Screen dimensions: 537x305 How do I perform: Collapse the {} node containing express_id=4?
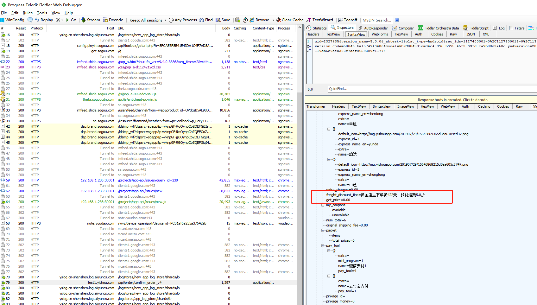(x=329, y=129)
